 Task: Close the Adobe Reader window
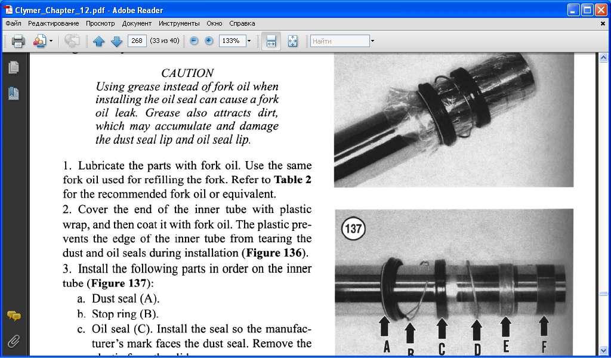[601, 10]
